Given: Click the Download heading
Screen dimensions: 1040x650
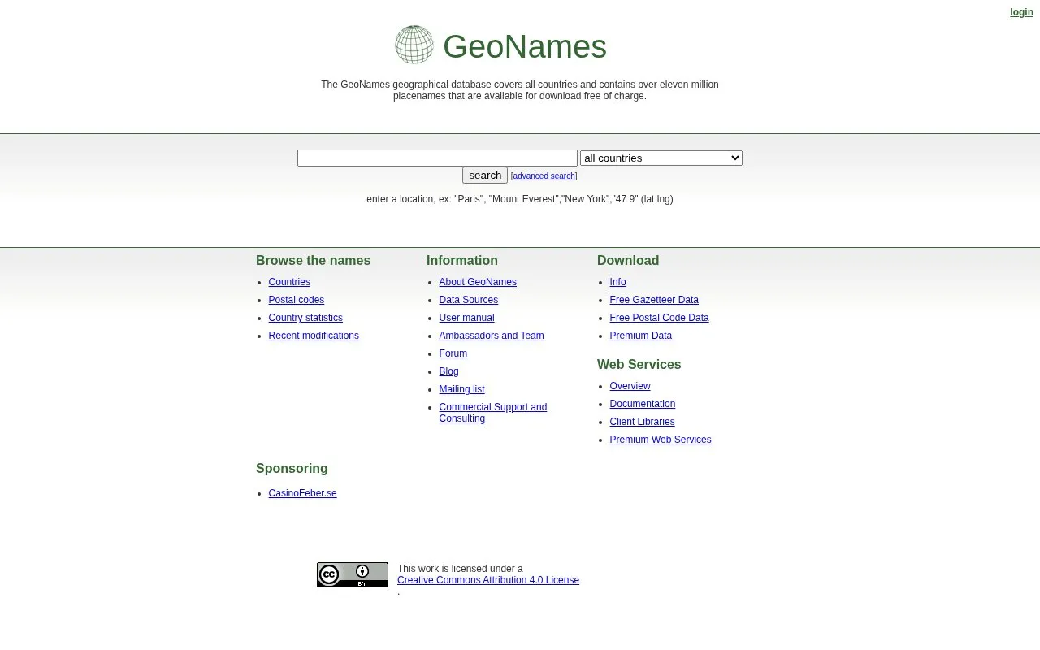Looking at the screenshot, I should coord(628,261).
